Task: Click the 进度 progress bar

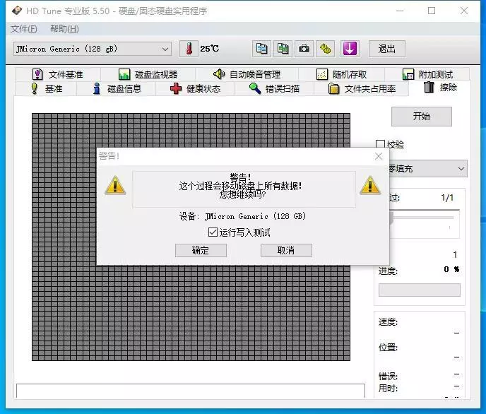Action: [x=420, y=290]
